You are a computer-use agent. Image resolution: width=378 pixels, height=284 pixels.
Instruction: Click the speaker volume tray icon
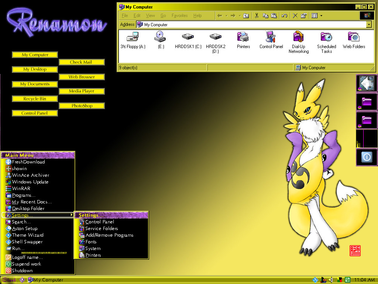pos(331,280)
